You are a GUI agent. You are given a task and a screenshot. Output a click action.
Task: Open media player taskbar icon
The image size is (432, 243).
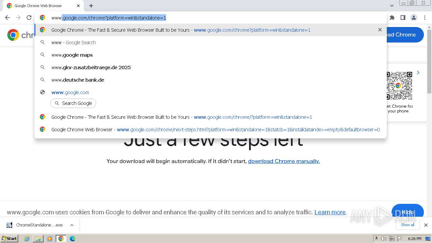pyautogui.click(x=50, y=239)
